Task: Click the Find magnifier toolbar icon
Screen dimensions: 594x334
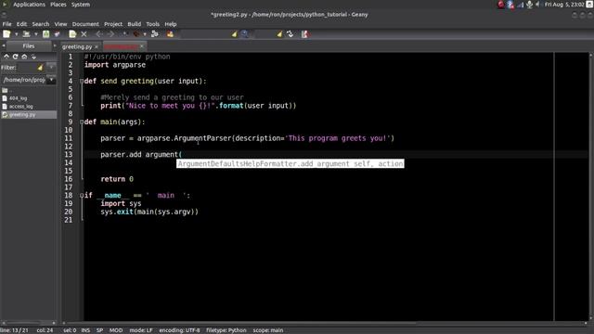Action: 245,34
